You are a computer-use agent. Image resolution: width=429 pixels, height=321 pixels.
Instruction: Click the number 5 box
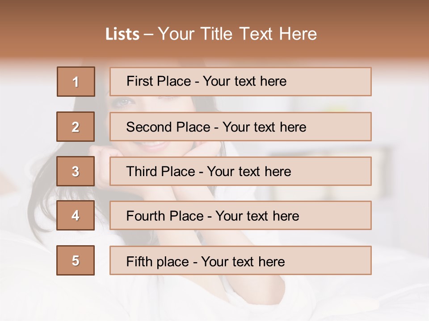pyautogui.click(x=76, y=260)
